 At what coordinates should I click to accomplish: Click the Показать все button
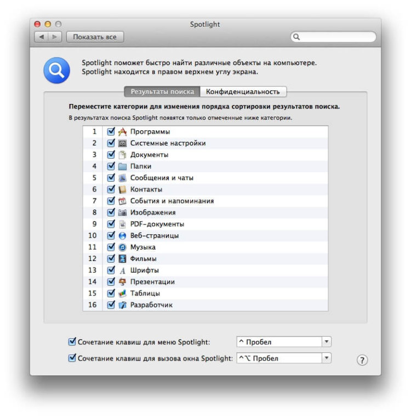pos(95,37)
